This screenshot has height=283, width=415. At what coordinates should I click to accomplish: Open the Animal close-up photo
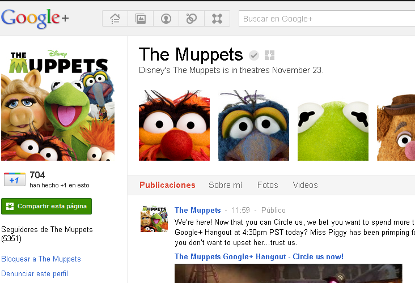point(174,125)
